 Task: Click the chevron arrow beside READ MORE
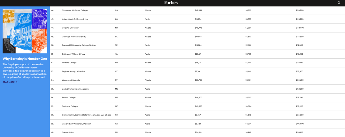(17, 82)
